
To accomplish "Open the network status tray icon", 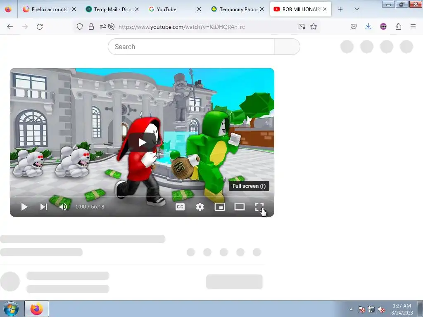I will pyautogui.click(x=371, y=309).
